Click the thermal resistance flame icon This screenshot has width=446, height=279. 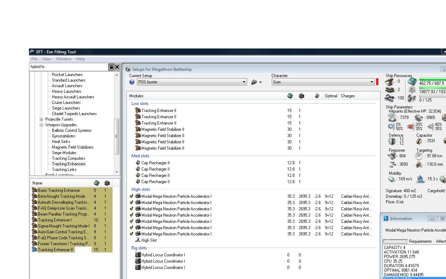[410, 127]
